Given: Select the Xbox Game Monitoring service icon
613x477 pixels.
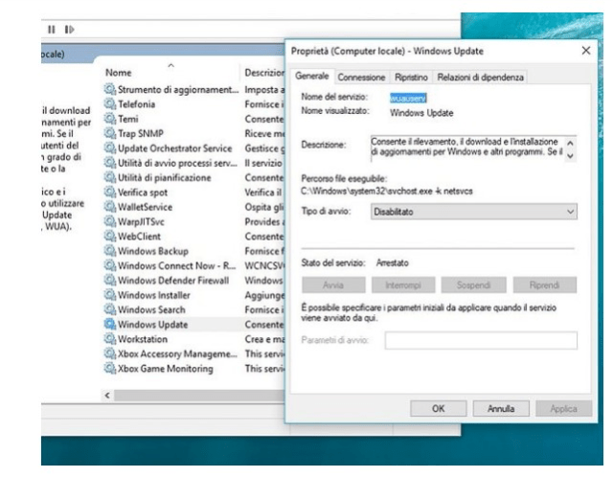Looking at the screenshot, I should tap(109, 369).
